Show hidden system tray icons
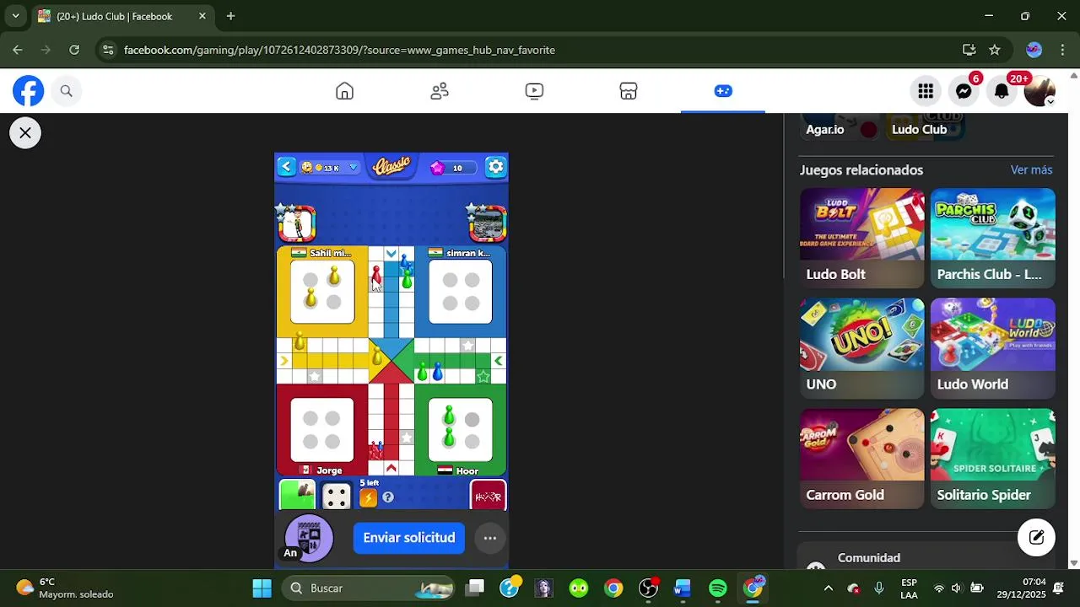This screenshot has width=1080, height=607. (x=828, y=588)
